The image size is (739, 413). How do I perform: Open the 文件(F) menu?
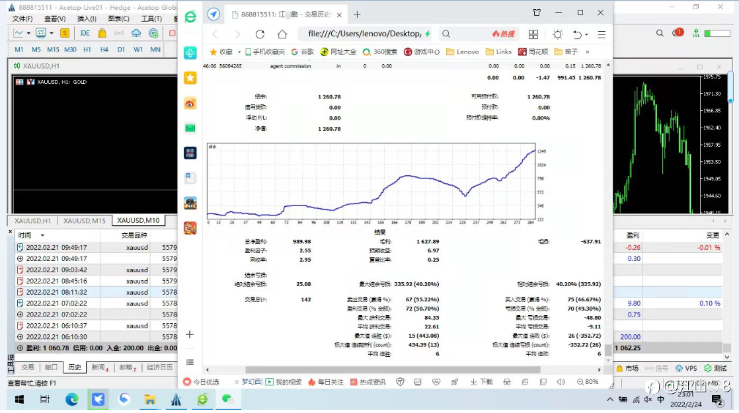22,19
